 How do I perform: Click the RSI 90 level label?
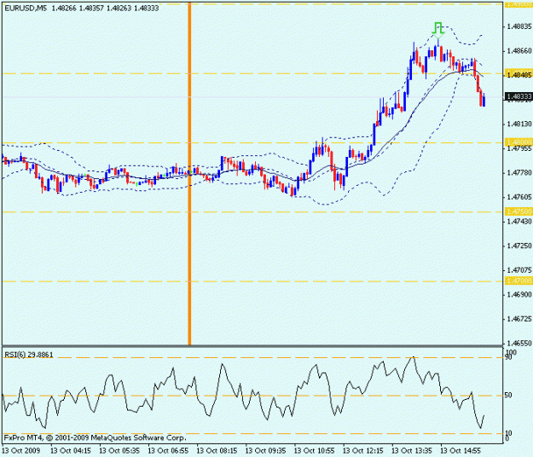(508, 357)
